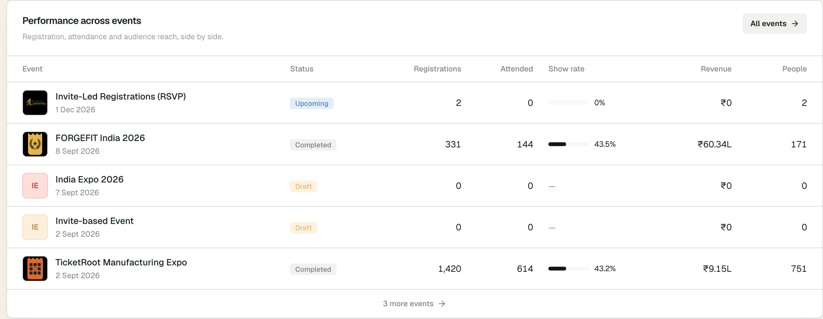Click the 614 attended value
This screenshot has width=823, height=319.
tap(525, 269)
